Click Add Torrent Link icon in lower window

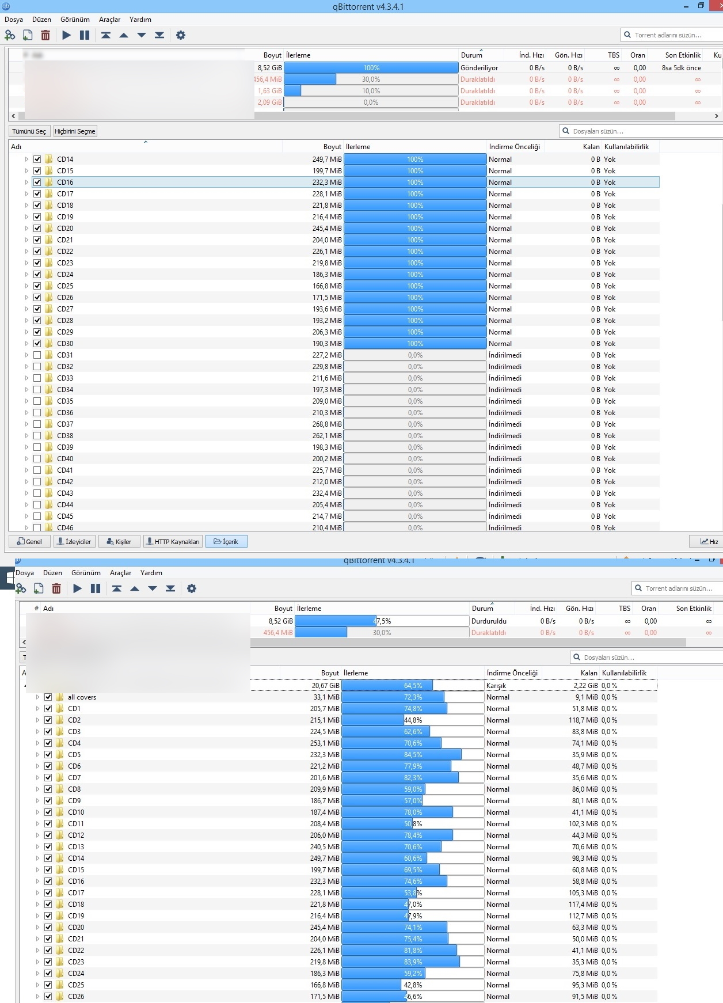click(21, 588)
